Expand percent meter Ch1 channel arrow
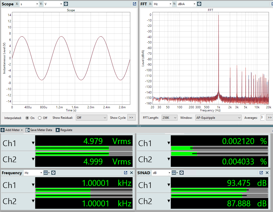The width and height of the screenshot is (273, 212). pyautogui.click(x=169, y=143)
